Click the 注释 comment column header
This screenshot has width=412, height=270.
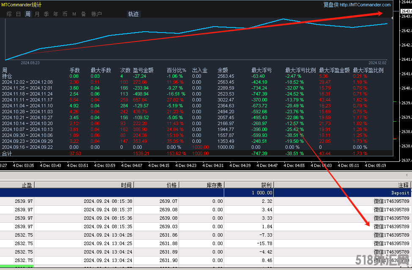tap(404, 185)
